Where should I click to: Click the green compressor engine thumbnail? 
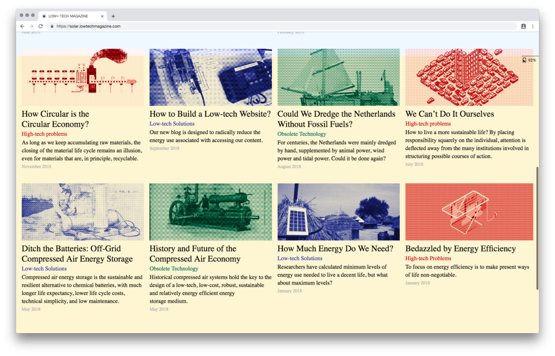tap(211, 212)
